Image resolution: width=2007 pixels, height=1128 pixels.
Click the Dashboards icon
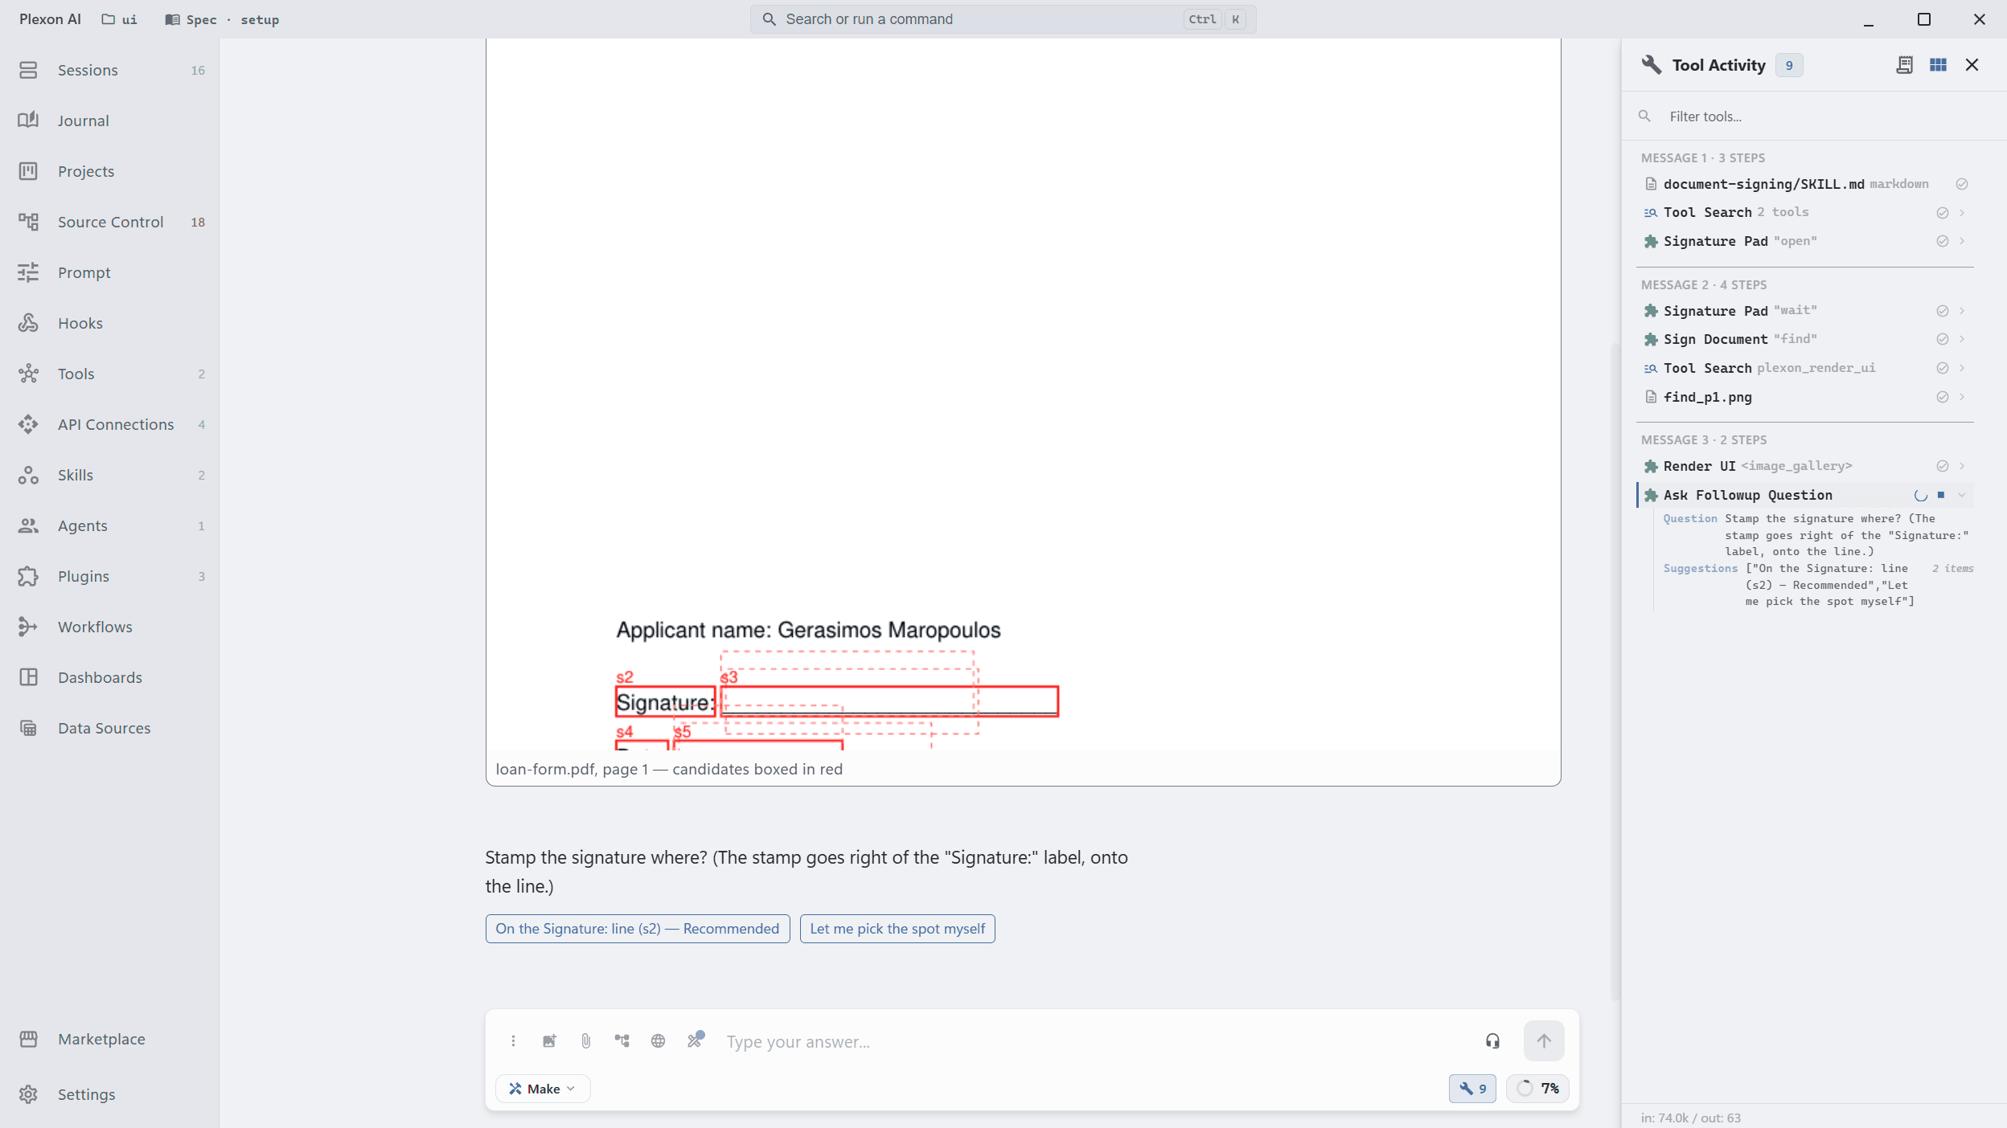click(28, 677)
